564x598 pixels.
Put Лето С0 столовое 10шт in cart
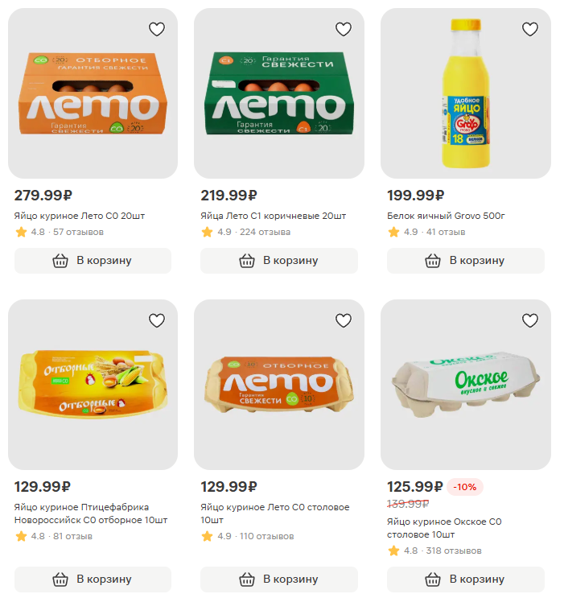tap(278, 579)
